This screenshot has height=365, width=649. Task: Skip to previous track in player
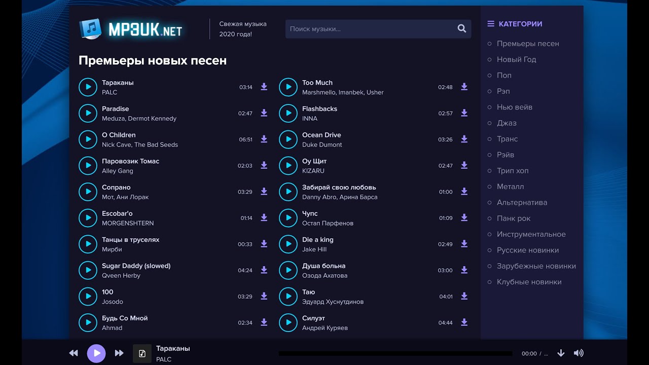[74, 353]
